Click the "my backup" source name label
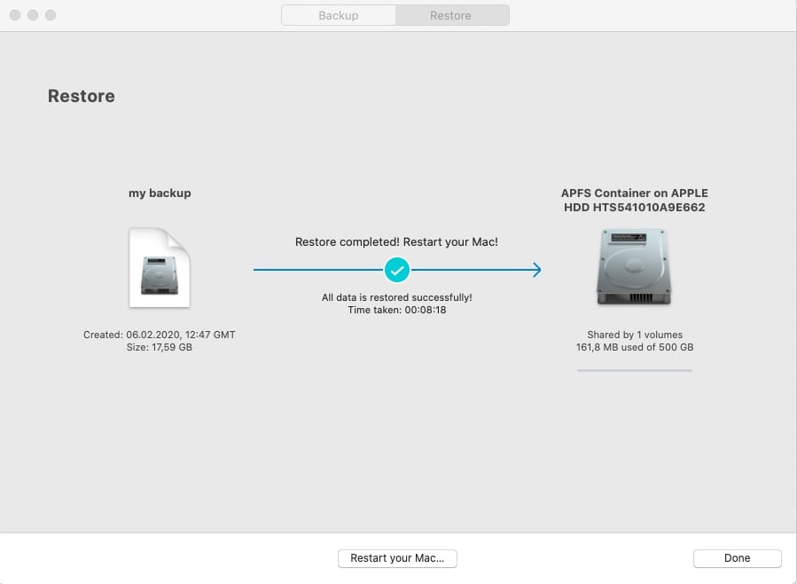797x584 pixels. tap(160, 193)
